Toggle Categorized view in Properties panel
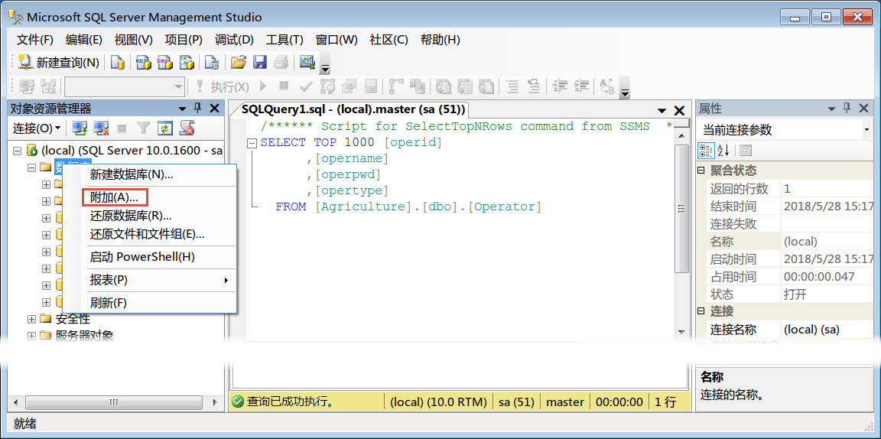The height and width of the screenshot is (439, 881). coord(706,150)
